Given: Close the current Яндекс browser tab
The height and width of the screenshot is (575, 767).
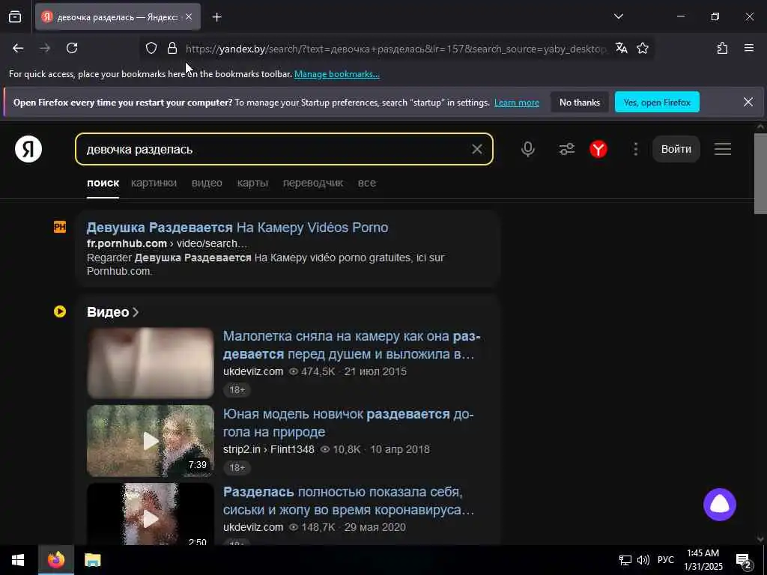Looking at the screenshot, I should tap(189, 17).
